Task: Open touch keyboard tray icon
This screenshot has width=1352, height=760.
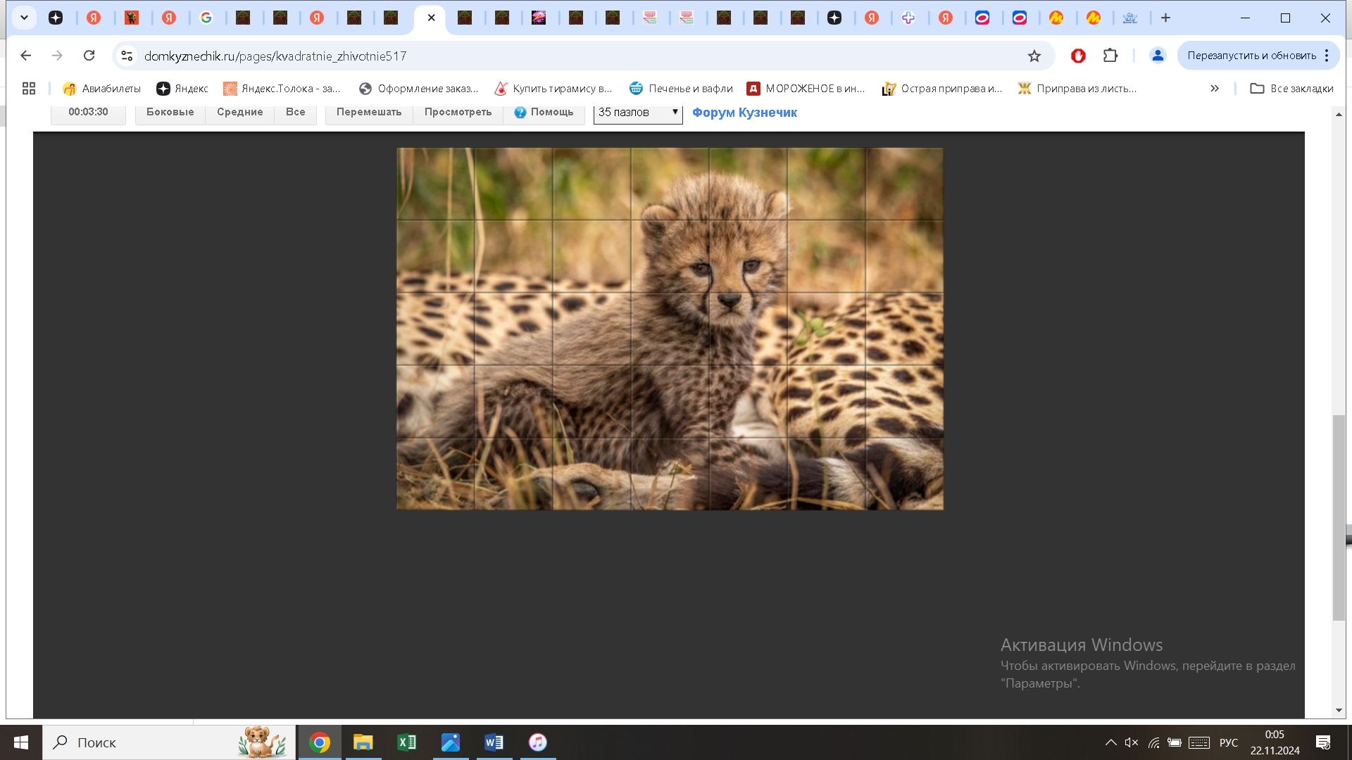Action: 1199,742
